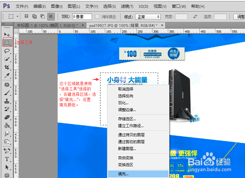Expand the toolbox panel double-arrow
The width and height of the screenshot is (245, 178).
[4, 24]
